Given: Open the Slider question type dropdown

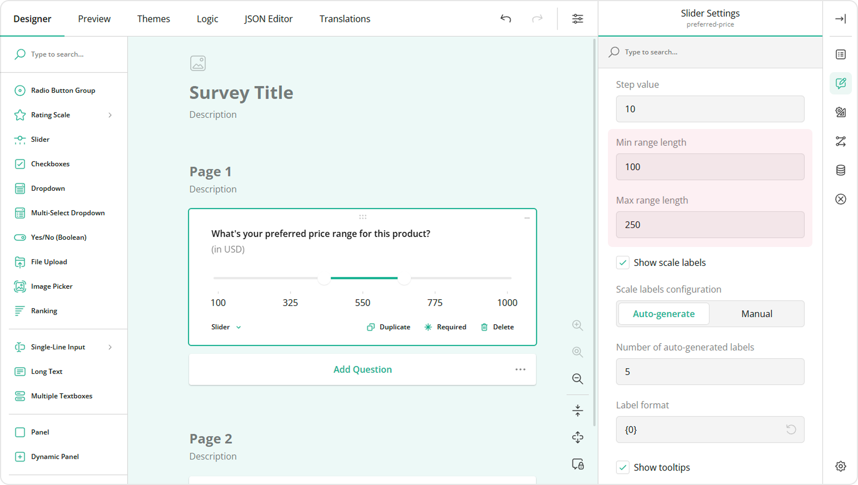Looking at the screenshot, I should (225, 327).
